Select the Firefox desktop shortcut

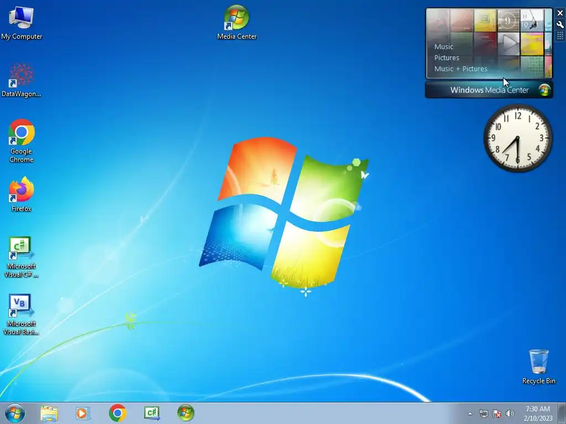(22, 194)
